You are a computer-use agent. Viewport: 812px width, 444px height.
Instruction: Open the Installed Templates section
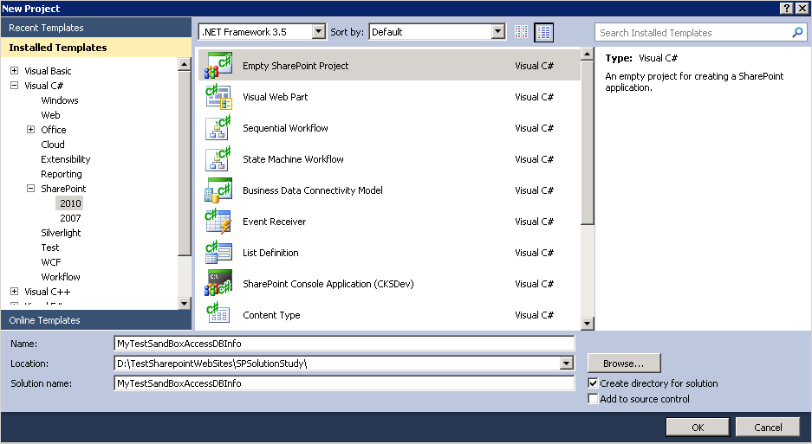(x=96, y=47)
